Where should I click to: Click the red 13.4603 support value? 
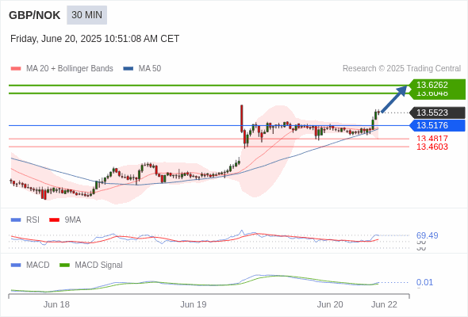[432, 147]
